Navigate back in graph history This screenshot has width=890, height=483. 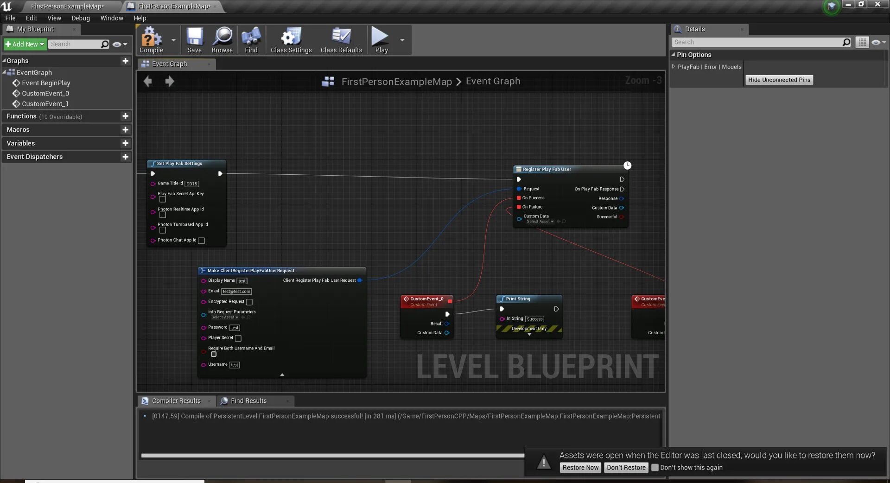coord(148,81)
